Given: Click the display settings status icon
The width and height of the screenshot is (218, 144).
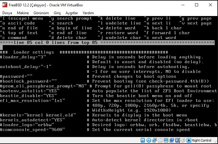Looking at the screenshot, I should pyautogui.click(x=166, y=140).
